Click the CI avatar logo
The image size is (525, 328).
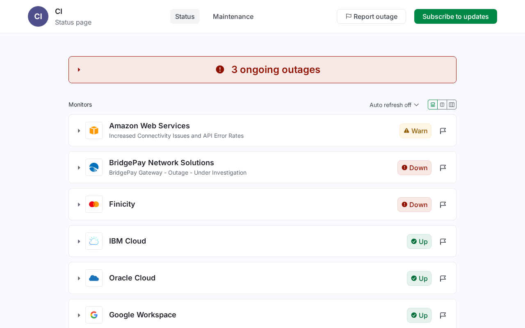[x=38, y=16]
